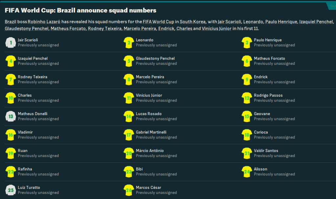This screenshot has height=199, width=336.
Task: Click the white number 1 goalkeeper shirt icon
Action: [11, 43]
